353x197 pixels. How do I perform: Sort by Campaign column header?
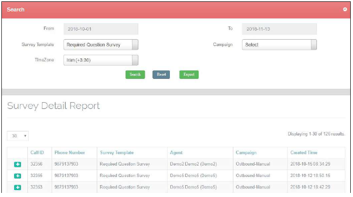tap(246, 153)
